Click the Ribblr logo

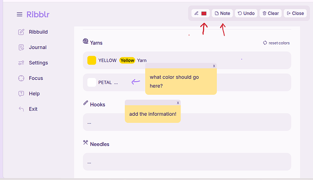[x=38, y=15]
